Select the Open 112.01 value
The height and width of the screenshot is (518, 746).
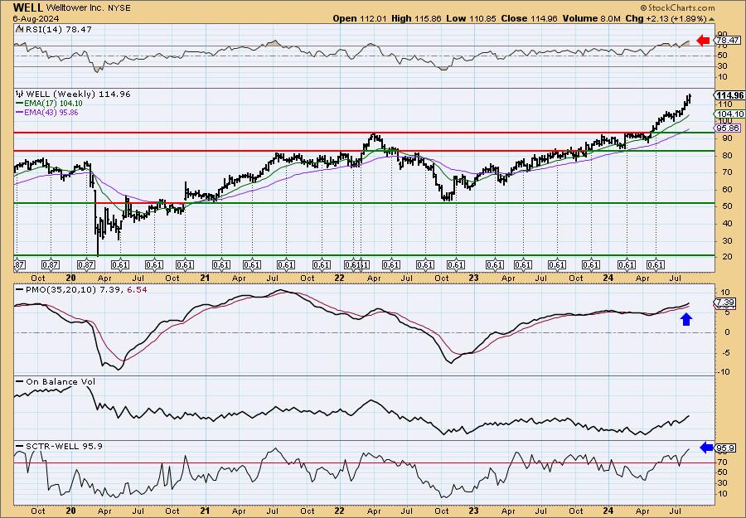tap(359, 18)
